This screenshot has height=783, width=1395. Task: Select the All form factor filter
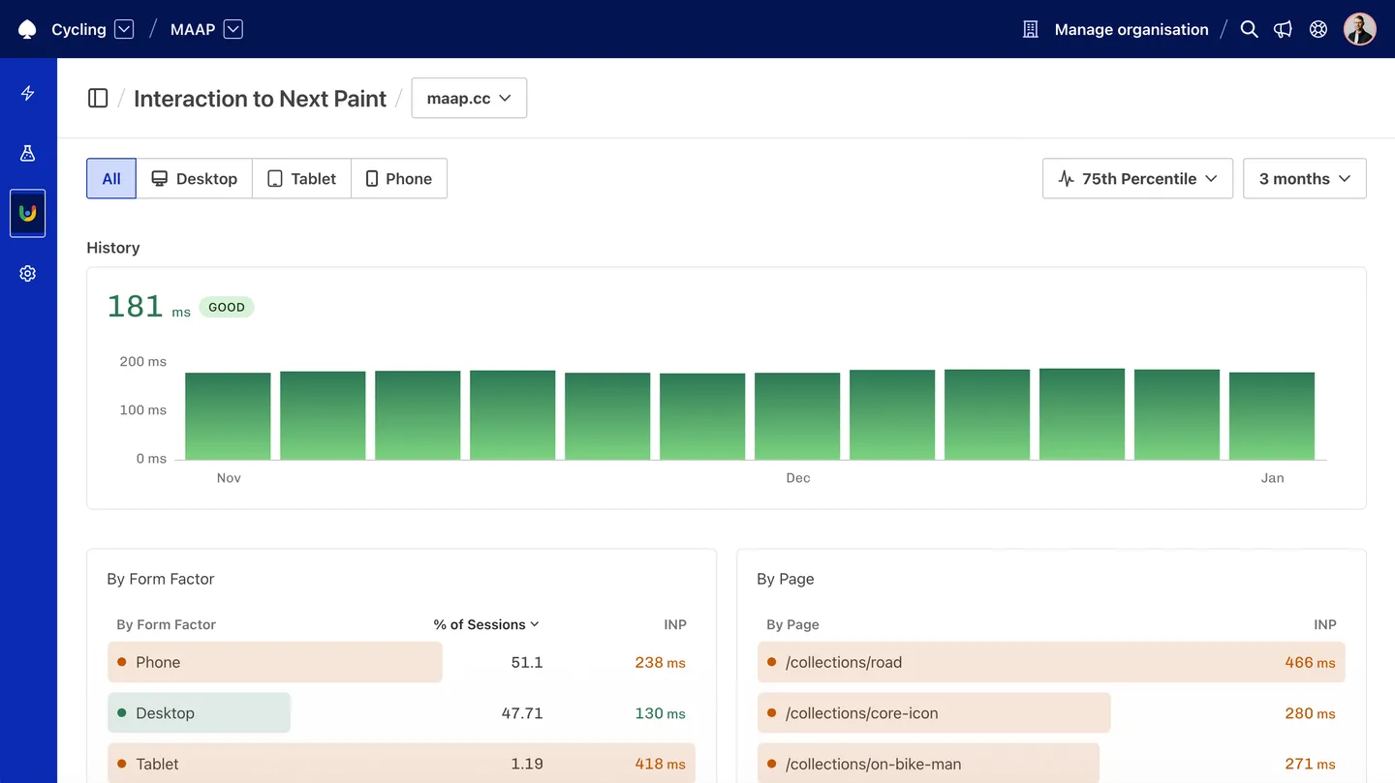tap(110, 178)
